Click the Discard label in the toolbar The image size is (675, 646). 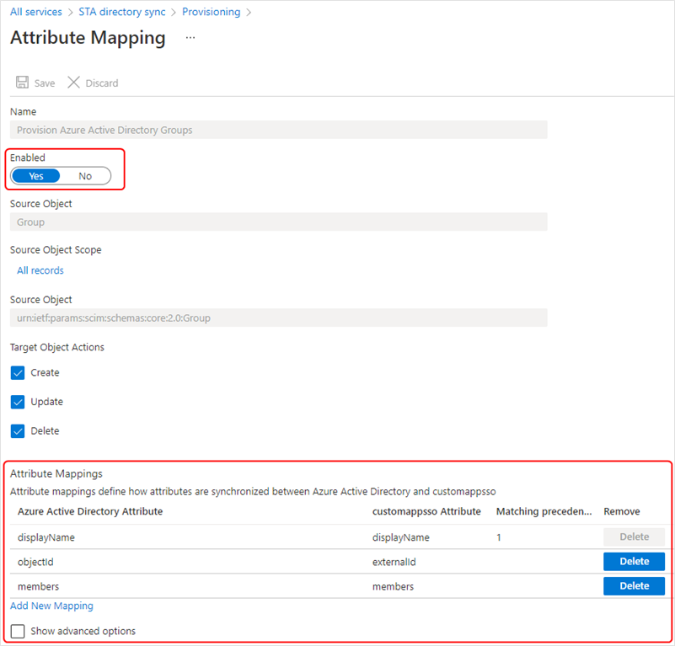coord(102,83)
